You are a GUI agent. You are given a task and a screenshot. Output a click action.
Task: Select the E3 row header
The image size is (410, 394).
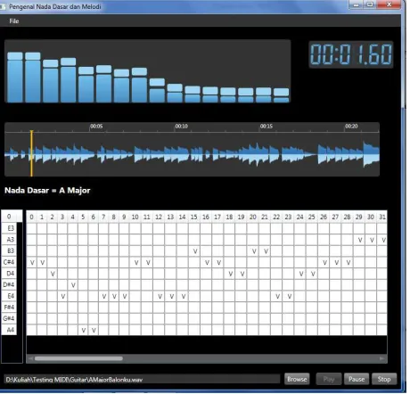tap(9, 228)
